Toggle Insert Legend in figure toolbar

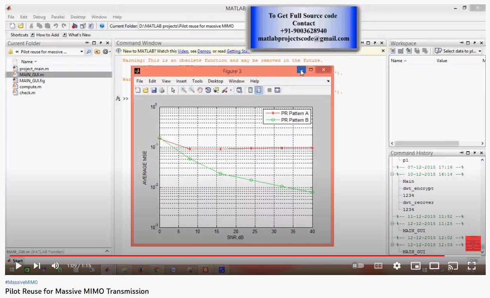[258, 90]
